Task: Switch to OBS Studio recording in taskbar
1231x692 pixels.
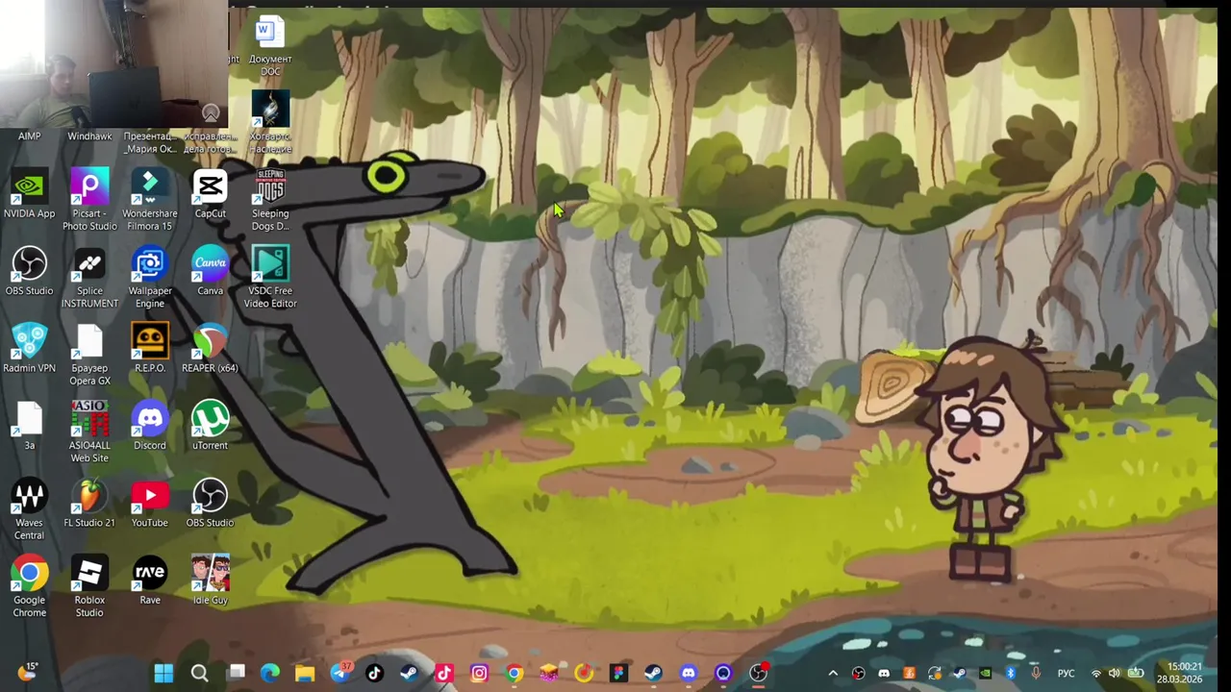Action: point(759,673)
